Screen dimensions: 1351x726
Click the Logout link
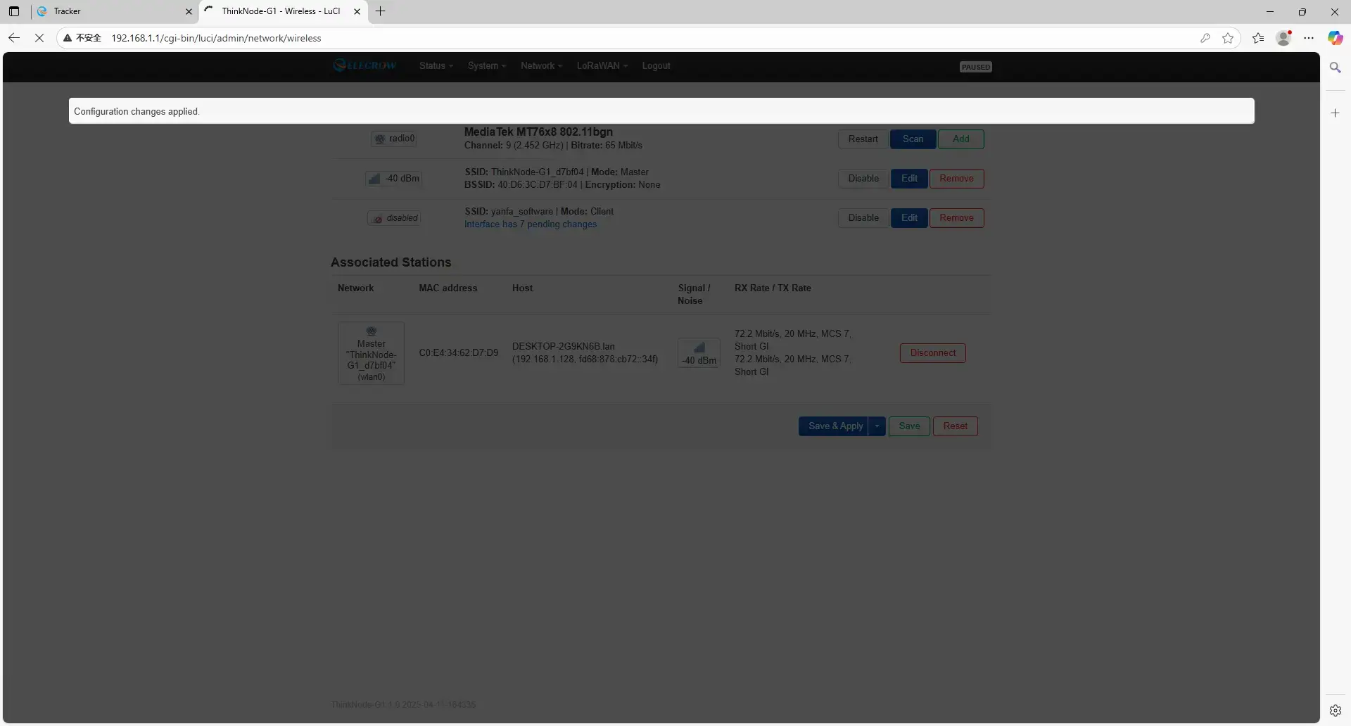(x=656, y=65)
